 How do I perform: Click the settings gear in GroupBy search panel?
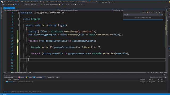tap(159, 12)
